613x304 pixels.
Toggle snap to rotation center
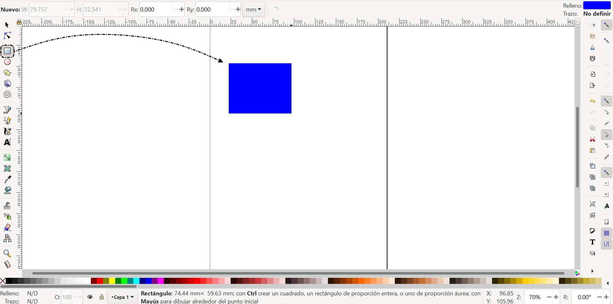click(606, 195)
